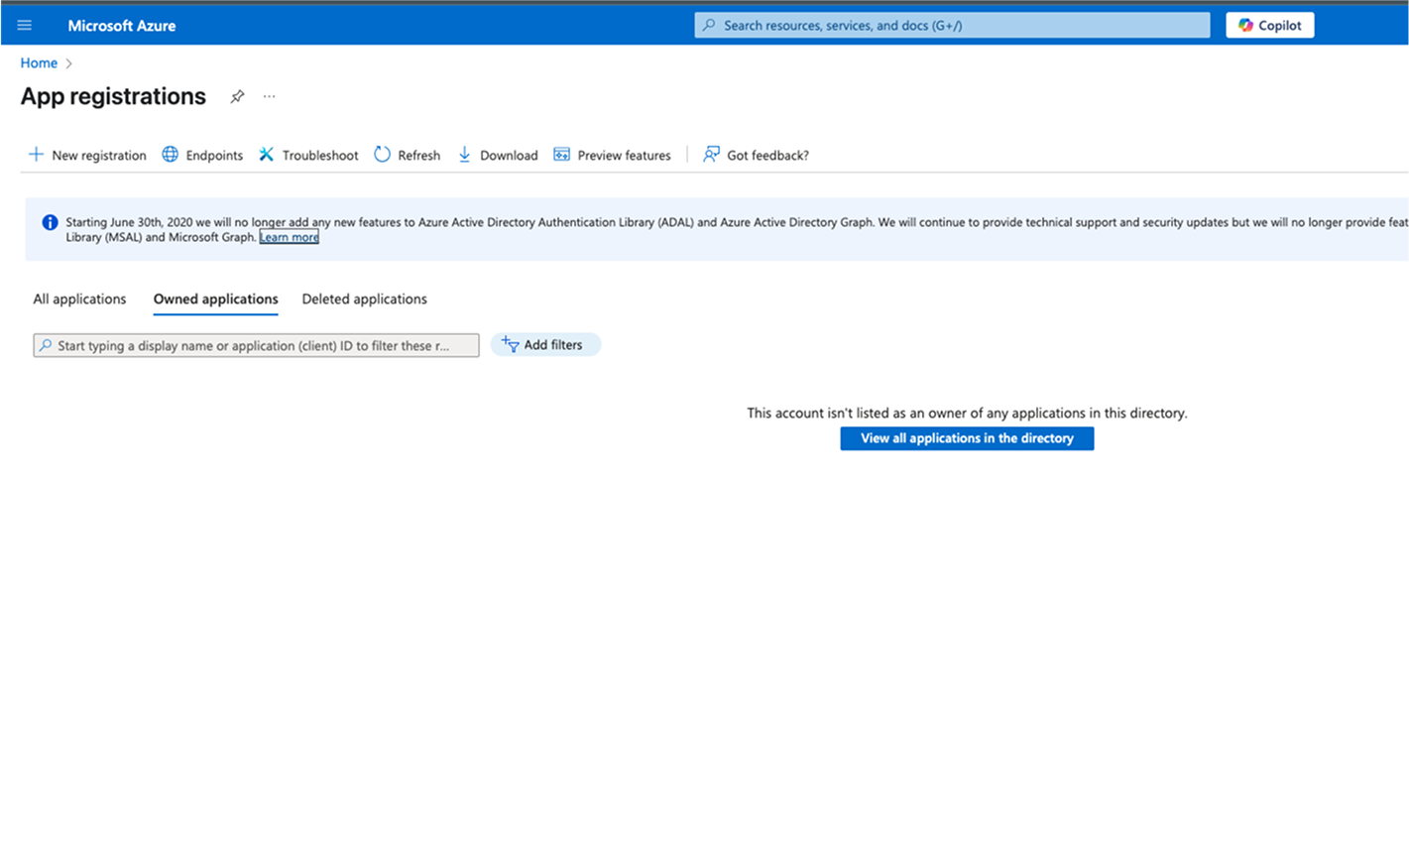The height and width of the screenshot is (847, 1409).
Task: Open the Learn more link in the banner
Action: pos(289,237)
